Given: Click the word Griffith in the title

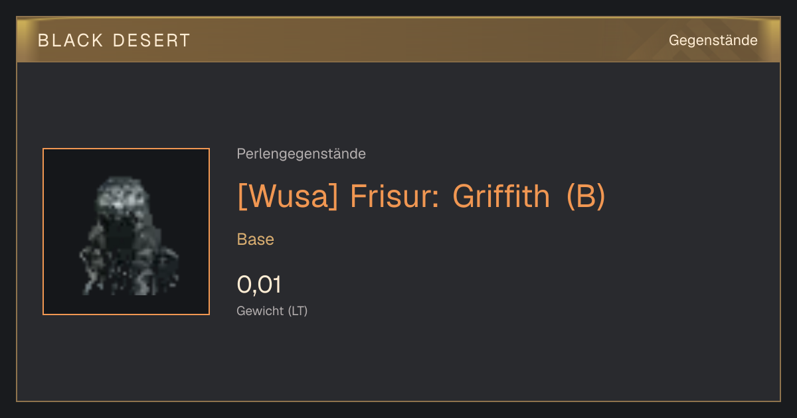Looking at the screenshot, I should point(501,196).
